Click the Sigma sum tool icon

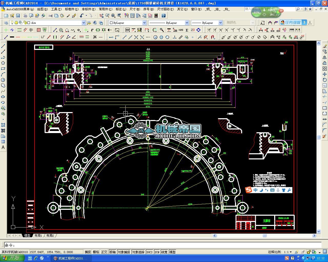[187, 30]
